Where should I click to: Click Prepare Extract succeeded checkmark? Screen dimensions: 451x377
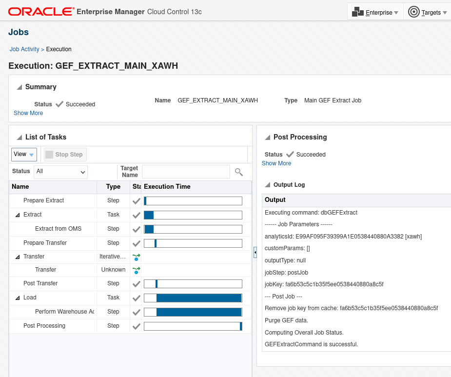pos(137,201)
